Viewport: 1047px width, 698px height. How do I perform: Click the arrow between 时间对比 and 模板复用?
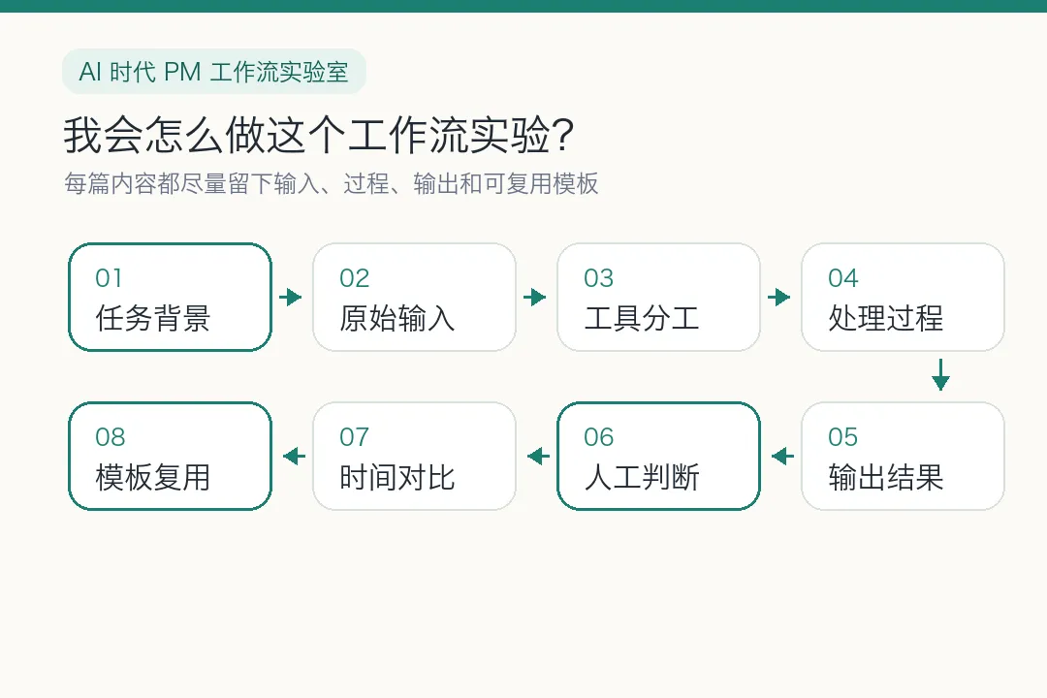point(294,457)
